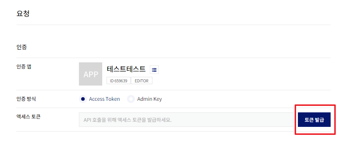Focus the 액세스 토큰 input field

point(186,120)
